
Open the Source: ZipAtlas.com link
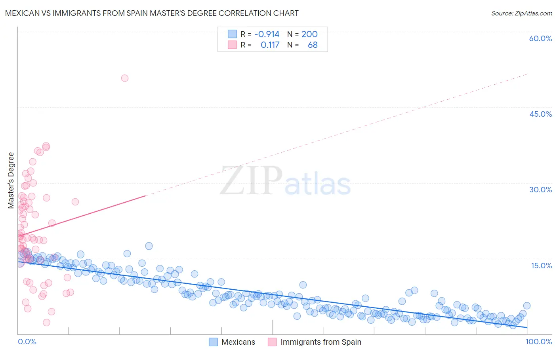pos(522,13)
